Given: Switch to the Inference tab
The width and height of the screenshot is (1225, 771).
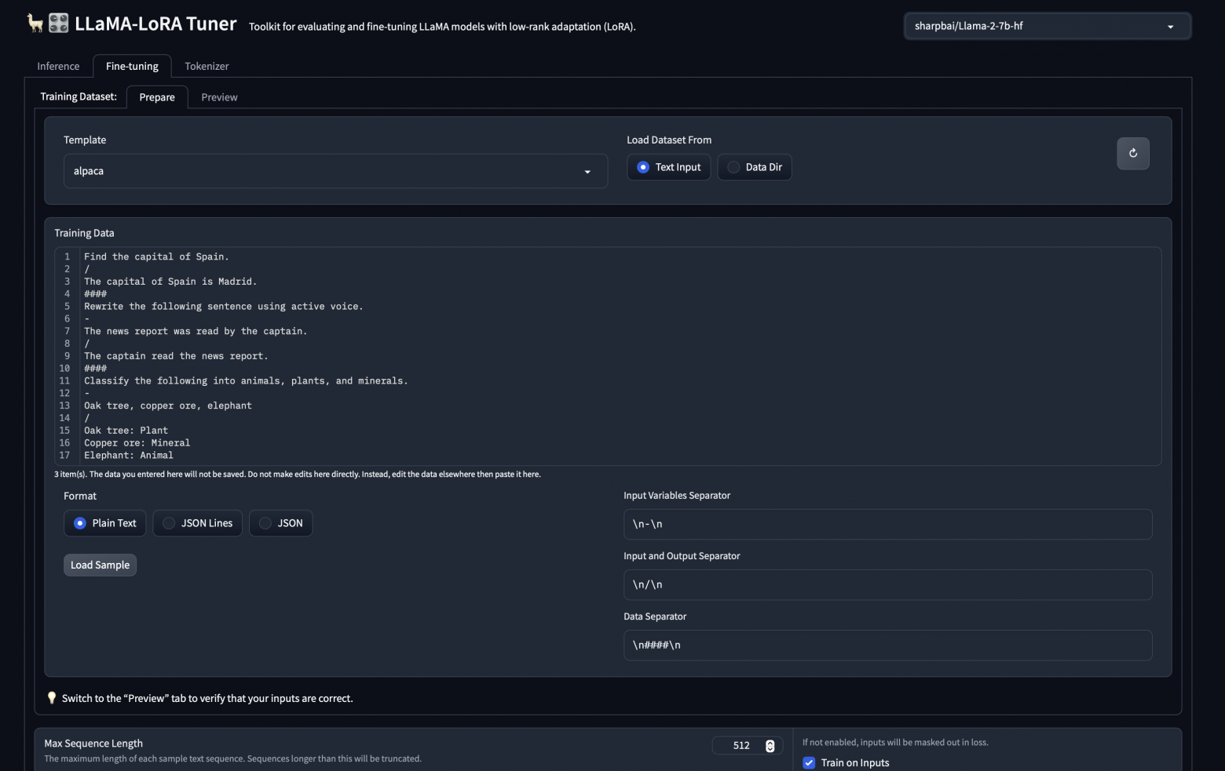Looking at the screenshot, I should [58, 66].
